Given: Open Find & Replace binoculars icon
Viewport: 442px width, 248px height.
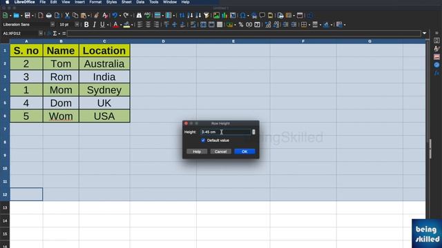Looking at the screenshot, I should 139,15.
